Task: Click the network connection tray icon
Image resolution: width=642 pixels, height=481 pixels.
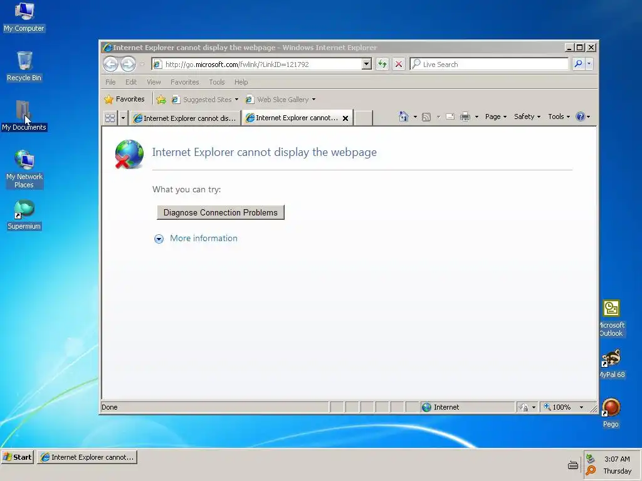Action: click(590, 458)
